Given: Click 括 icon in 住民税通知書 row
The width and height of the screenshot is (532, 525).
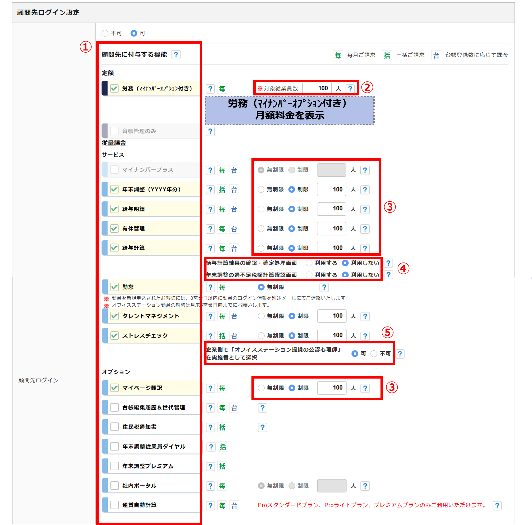Looking at the screenshot, I should click(222, 427).
